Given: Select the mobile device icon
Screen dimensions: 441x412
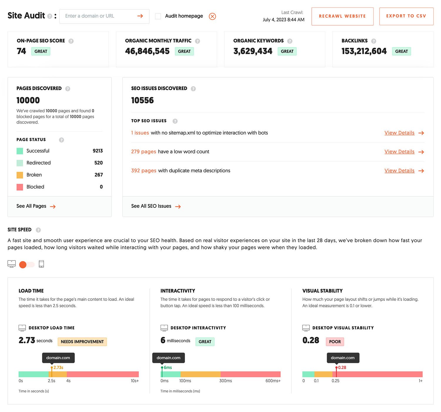Looking at the screenshot, I should [x=41, y=264].
